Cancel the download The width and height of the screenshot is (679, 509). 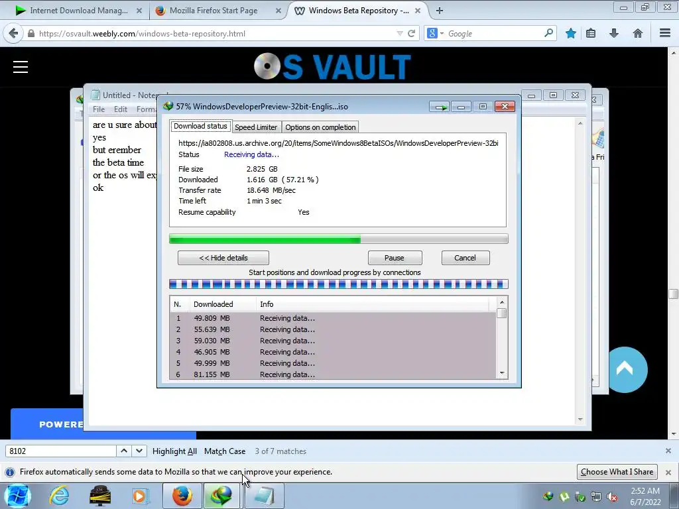pyautogui.click(x=465, y=258)
